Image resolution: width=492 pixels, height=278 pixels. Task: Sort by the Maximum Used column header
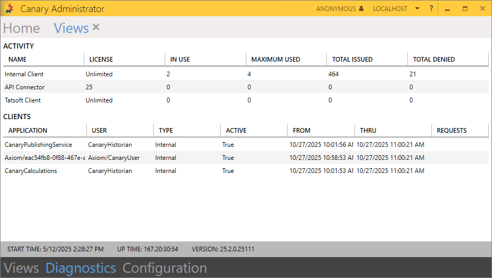click(x=276, y=60)
